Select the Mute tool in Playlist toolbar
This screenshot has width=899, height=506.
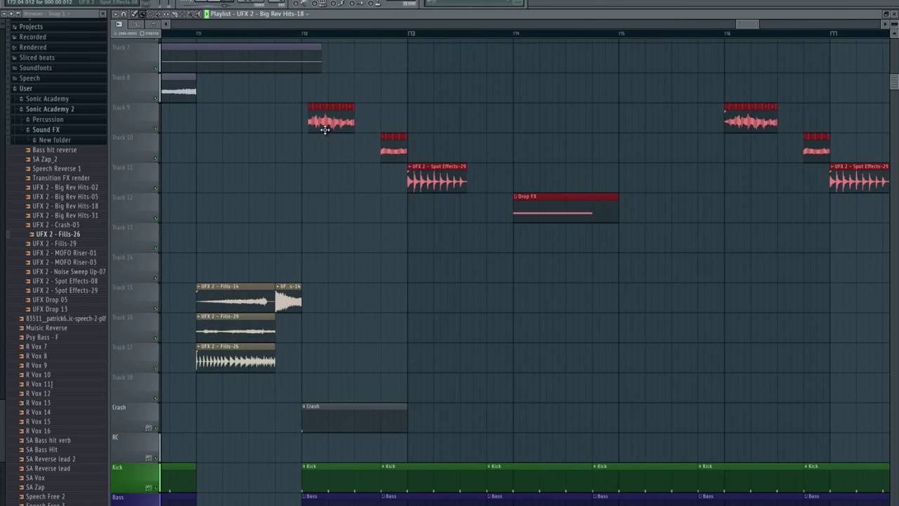[158, 14]
